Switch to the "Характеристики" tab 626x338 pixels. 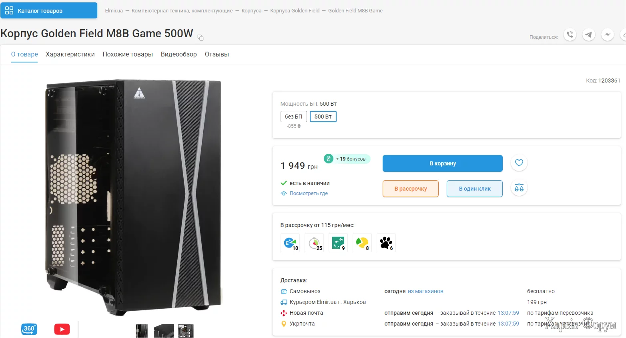[70, 54]
